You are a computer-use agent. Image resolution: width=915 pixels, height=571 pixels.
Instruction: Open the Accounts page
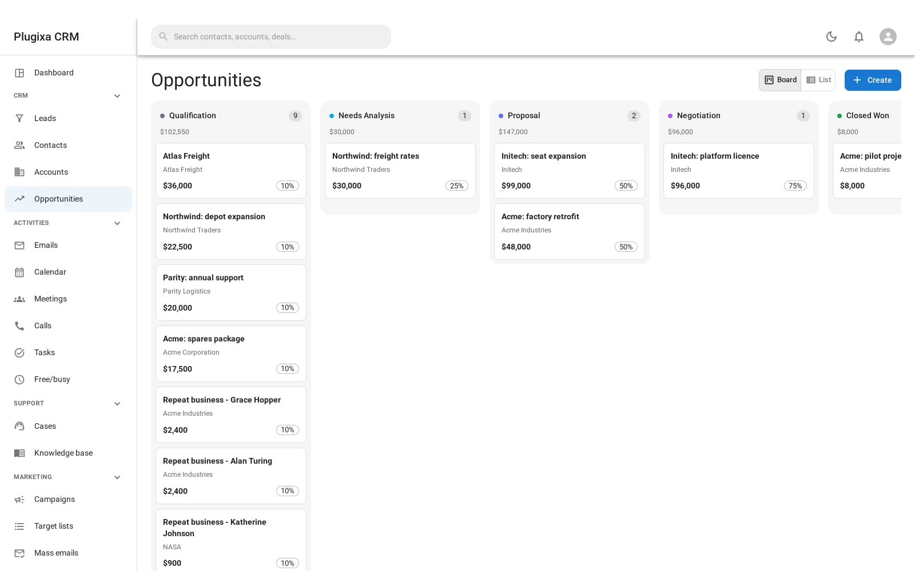pos(68,172)
